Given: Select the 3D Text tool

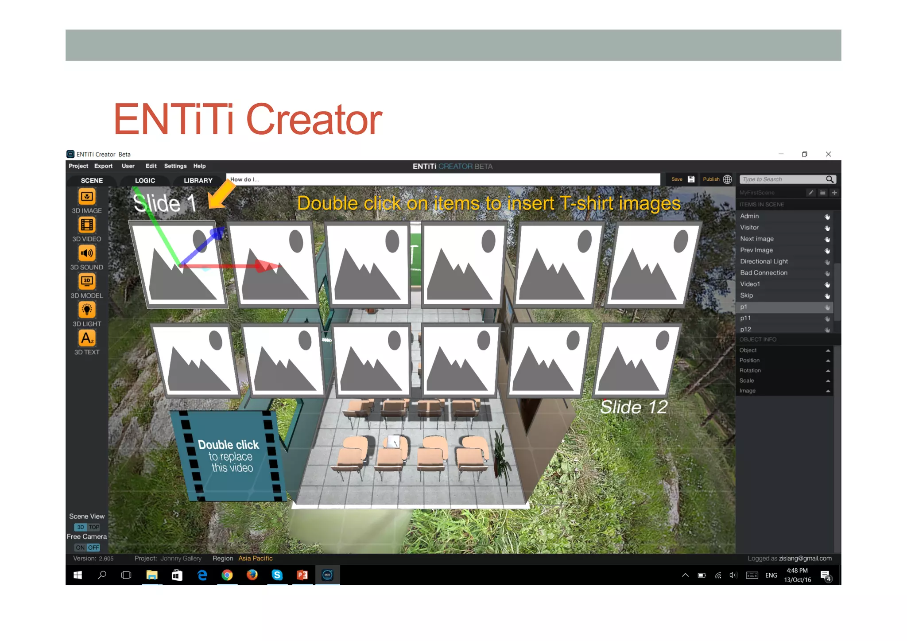Looking at the screenshot, I should pos(87,338).
